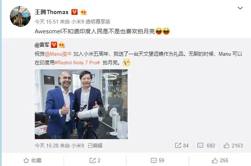Open the 王腾Thomas username link
This screenshot has width=251, height=166.
(51, 12)
